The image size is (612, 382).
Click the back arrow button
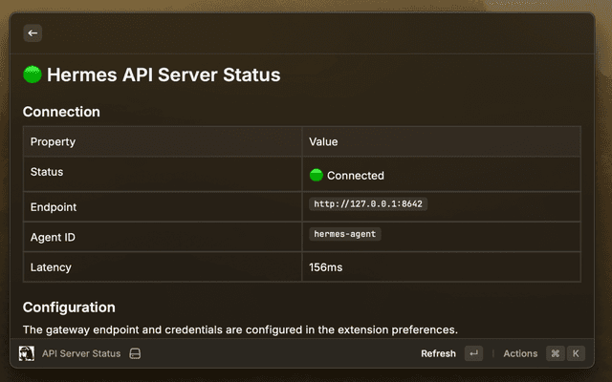[x=33, y=33]
